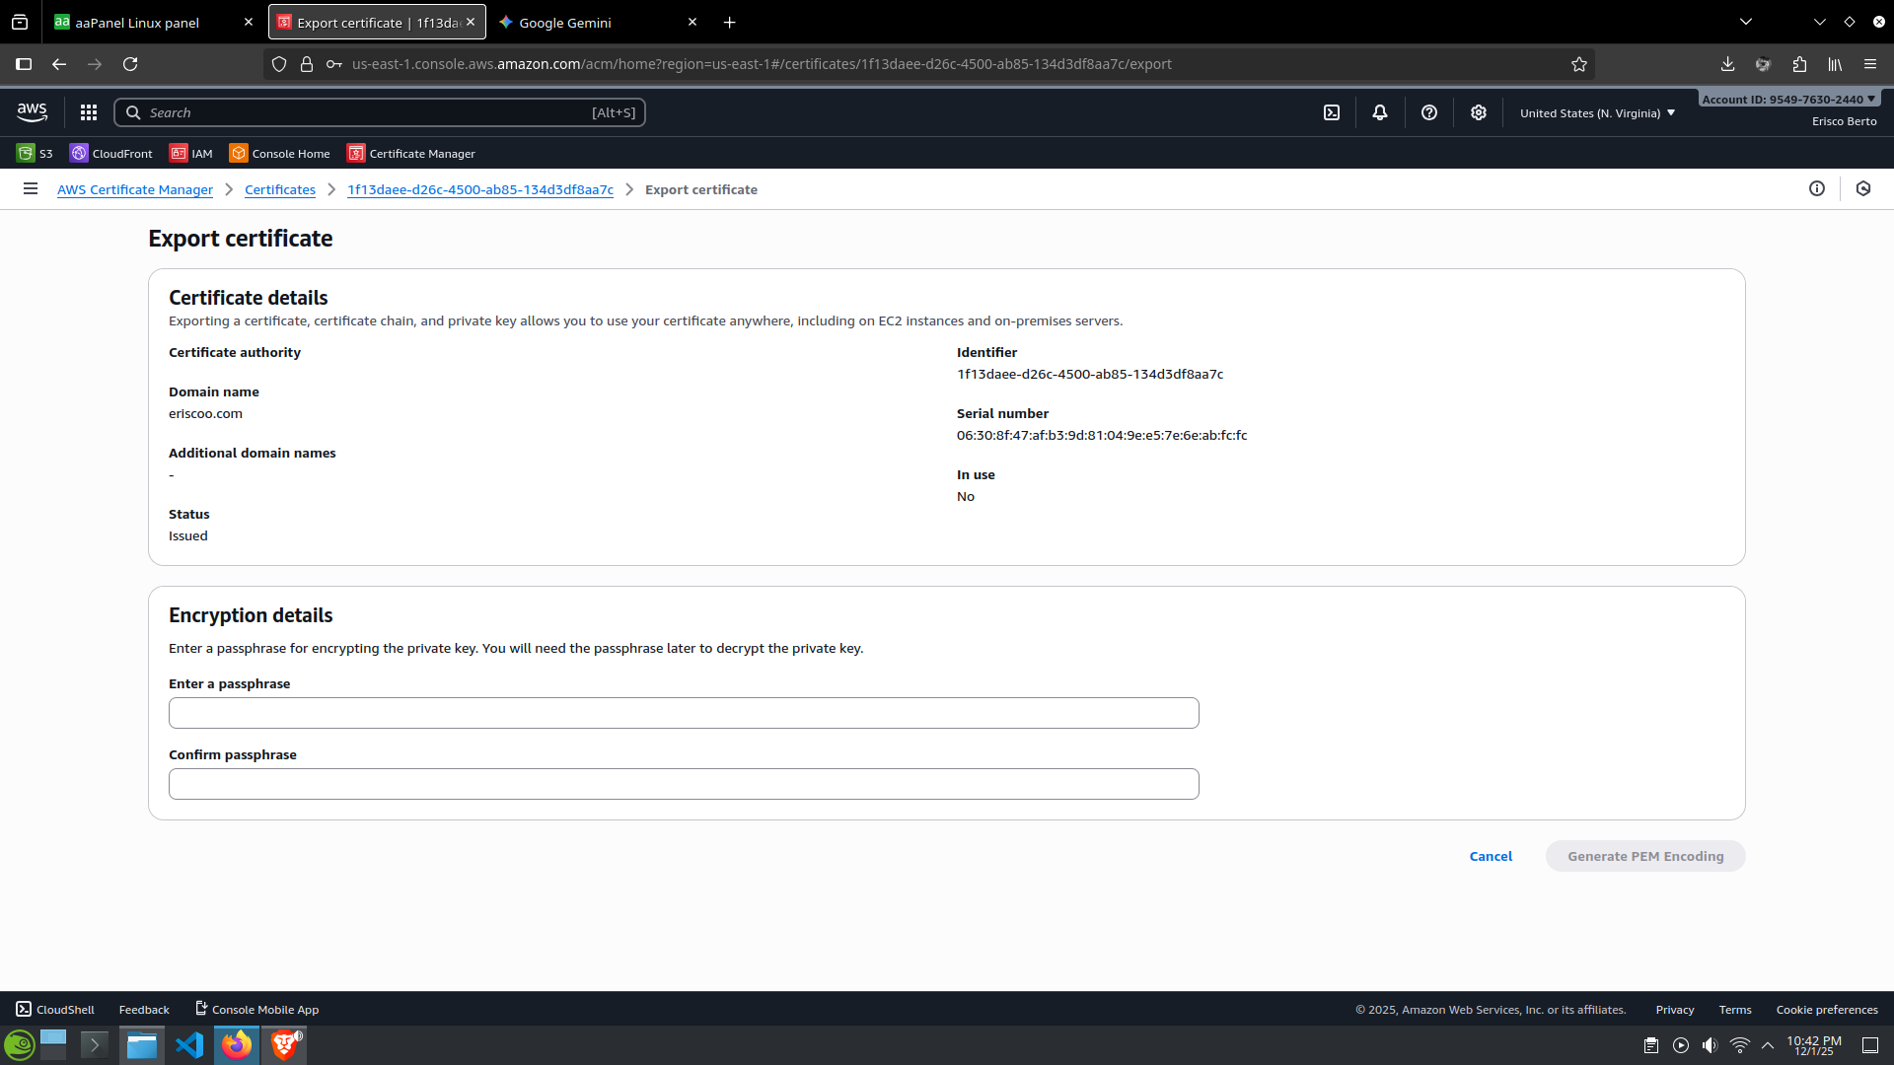Open Visual Studio Code from the taskbar

click(189, 1044)
